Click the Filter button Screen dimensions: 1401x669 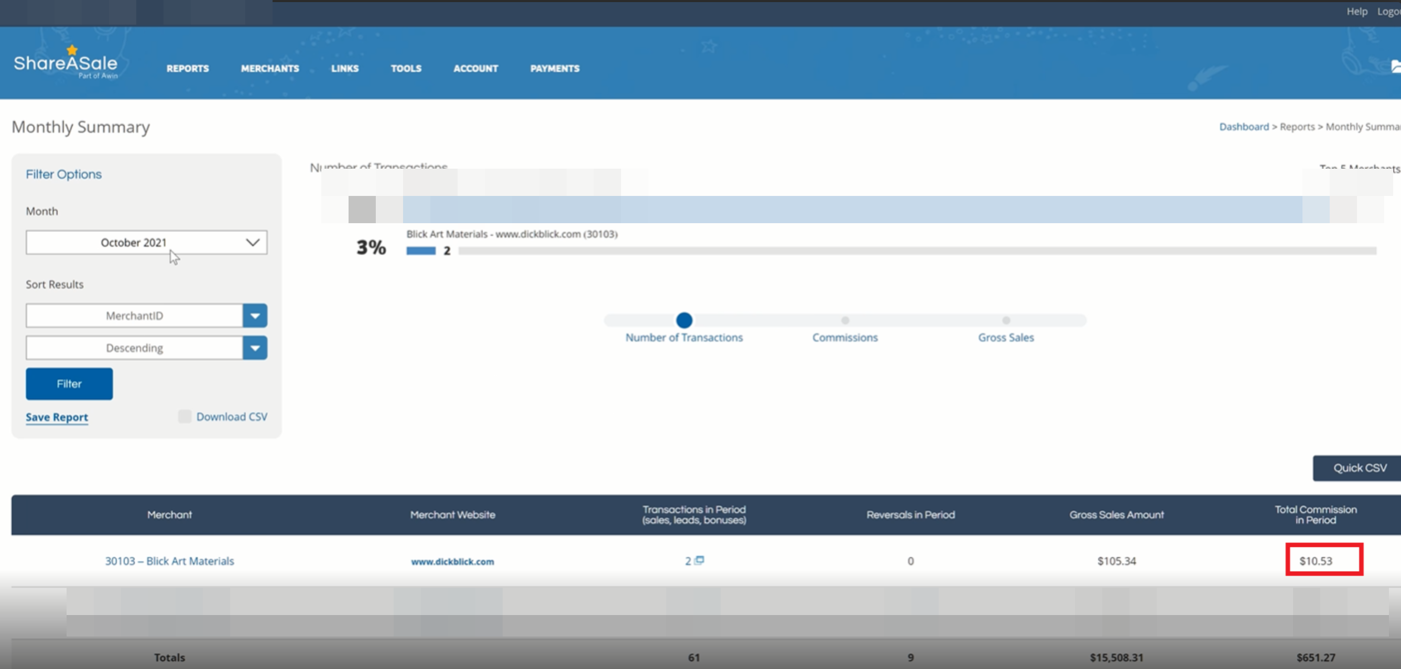click(69, 383)
